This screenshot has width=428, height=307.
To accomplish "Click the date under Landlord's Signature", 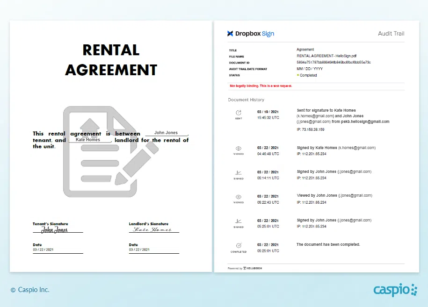I will 139,250.
